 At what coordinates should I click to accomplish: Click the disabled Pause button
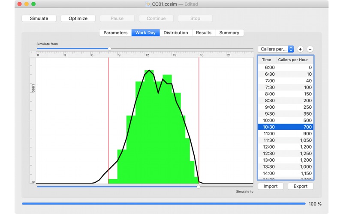coord(117,18)
